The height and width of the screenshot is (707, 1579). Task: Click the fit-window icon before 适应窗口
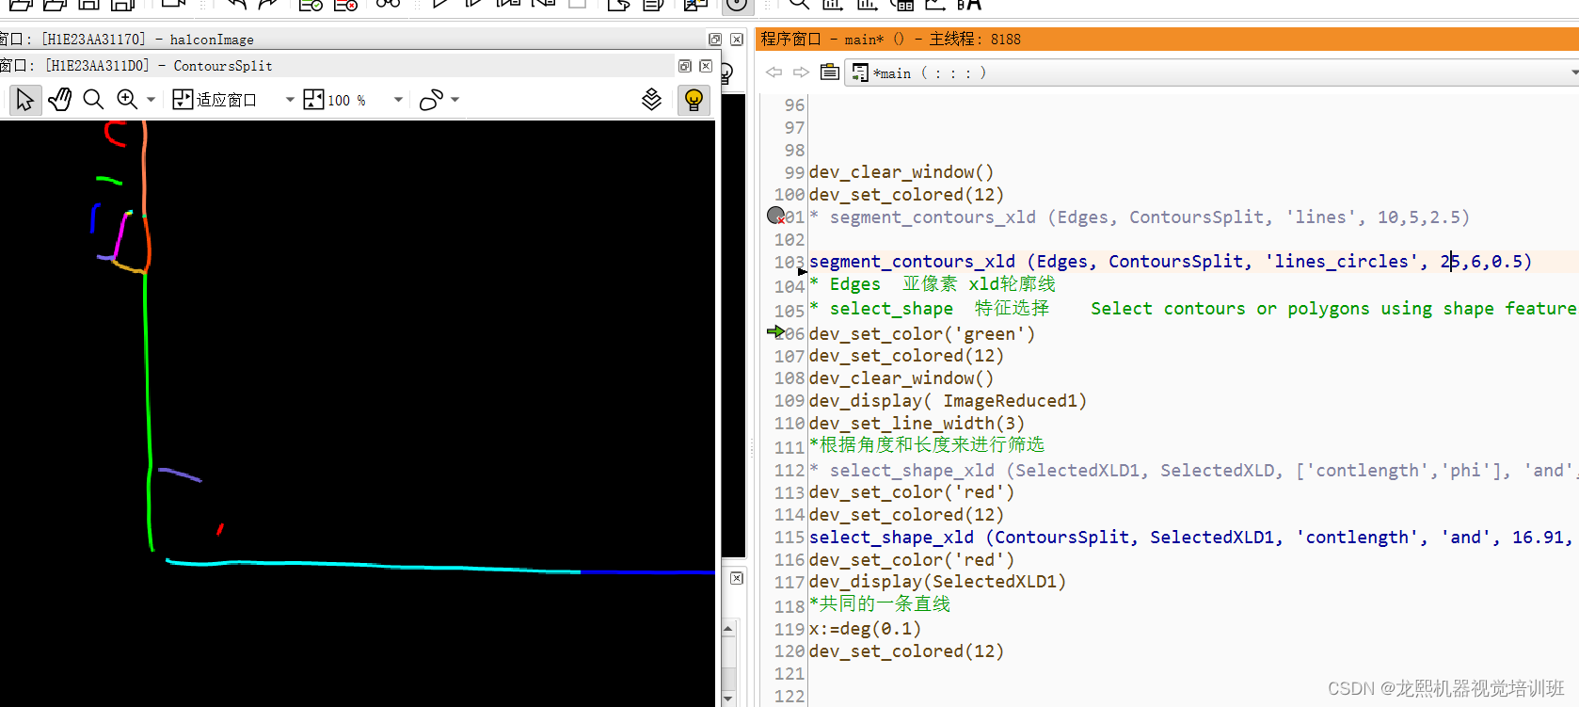pyautogui.click(x=183, y=100)
